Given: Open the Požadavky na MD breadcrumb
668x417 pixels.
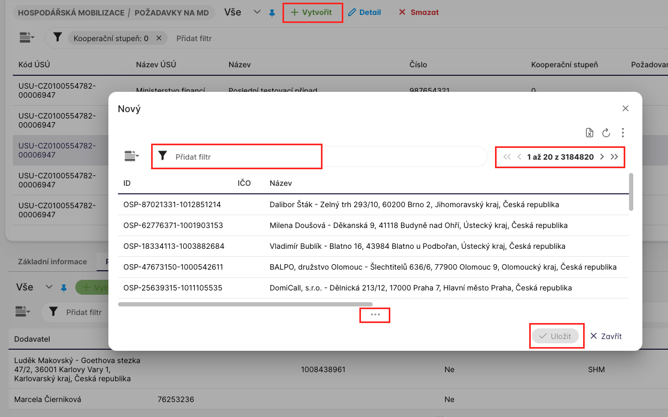Looking at the screenshot, I should point(171,12).
